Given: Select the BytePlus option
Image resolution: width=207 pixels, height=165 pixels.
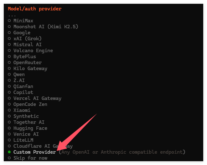Looking at the screenshot, I should [x=24, y=57].
